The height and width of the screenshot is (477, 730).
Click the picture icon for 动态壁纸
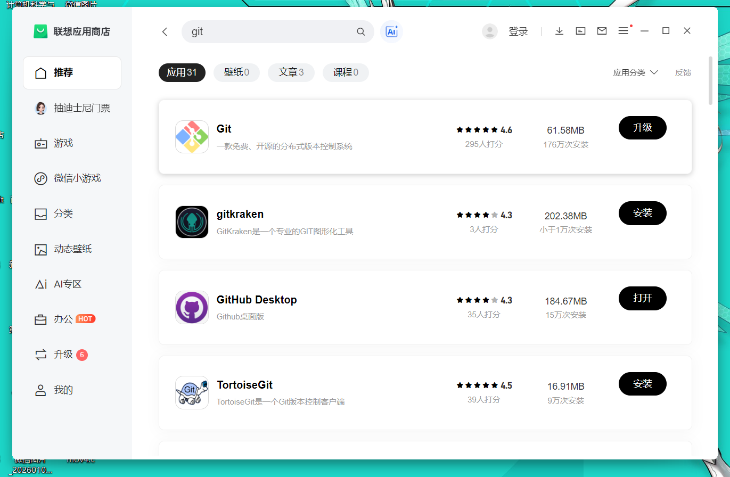click(x=40, y=249)
